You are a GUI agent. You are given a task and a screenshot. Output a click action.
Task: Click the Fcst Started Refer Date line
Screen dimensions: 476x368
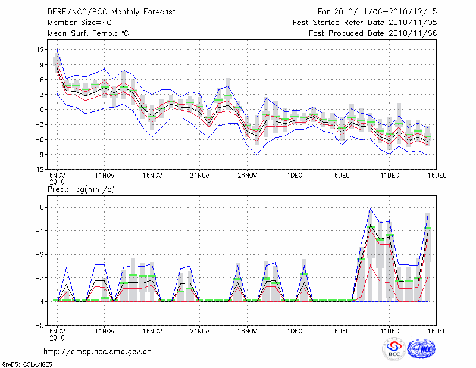click(x=365, y=23)
